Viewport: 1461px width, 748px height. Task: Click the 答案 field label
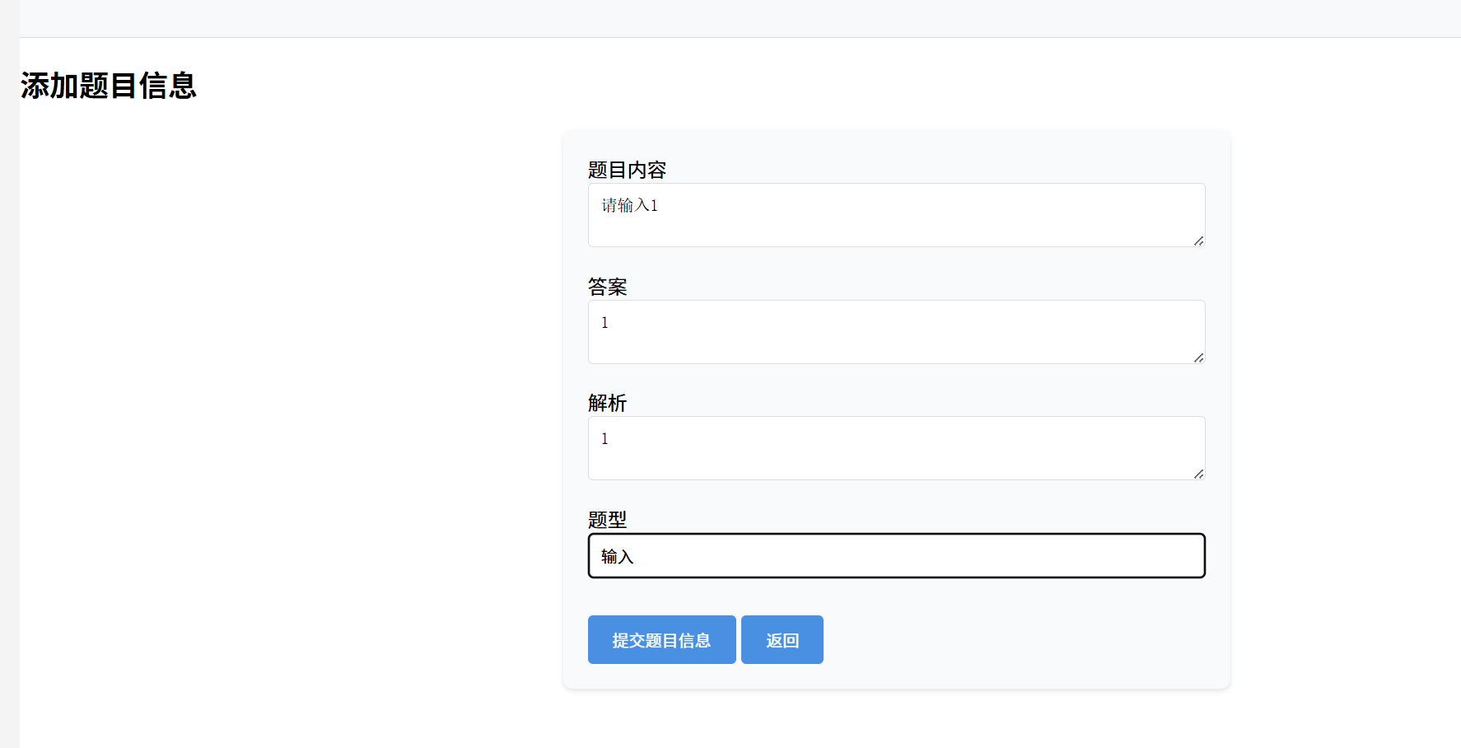tap(607, 287)
